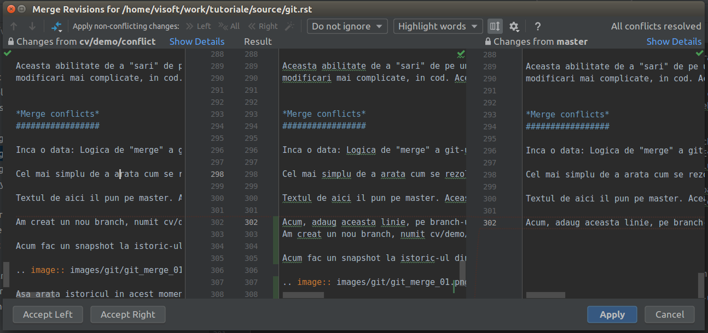Show Details for master changes
The width and height of the screenshot is (708, 333).
pyautogui.click(x=674, y=41)
